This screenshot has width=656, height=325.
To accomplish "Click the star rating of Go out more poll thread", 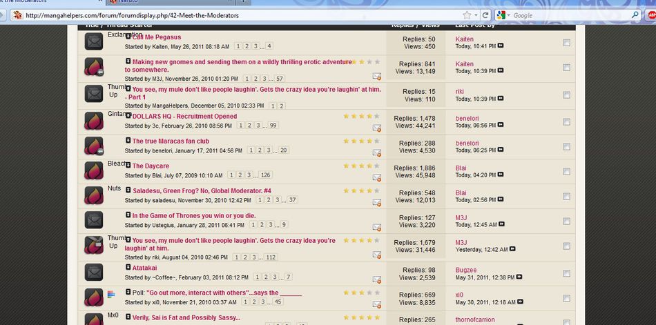I will click(x=361, y=293).
